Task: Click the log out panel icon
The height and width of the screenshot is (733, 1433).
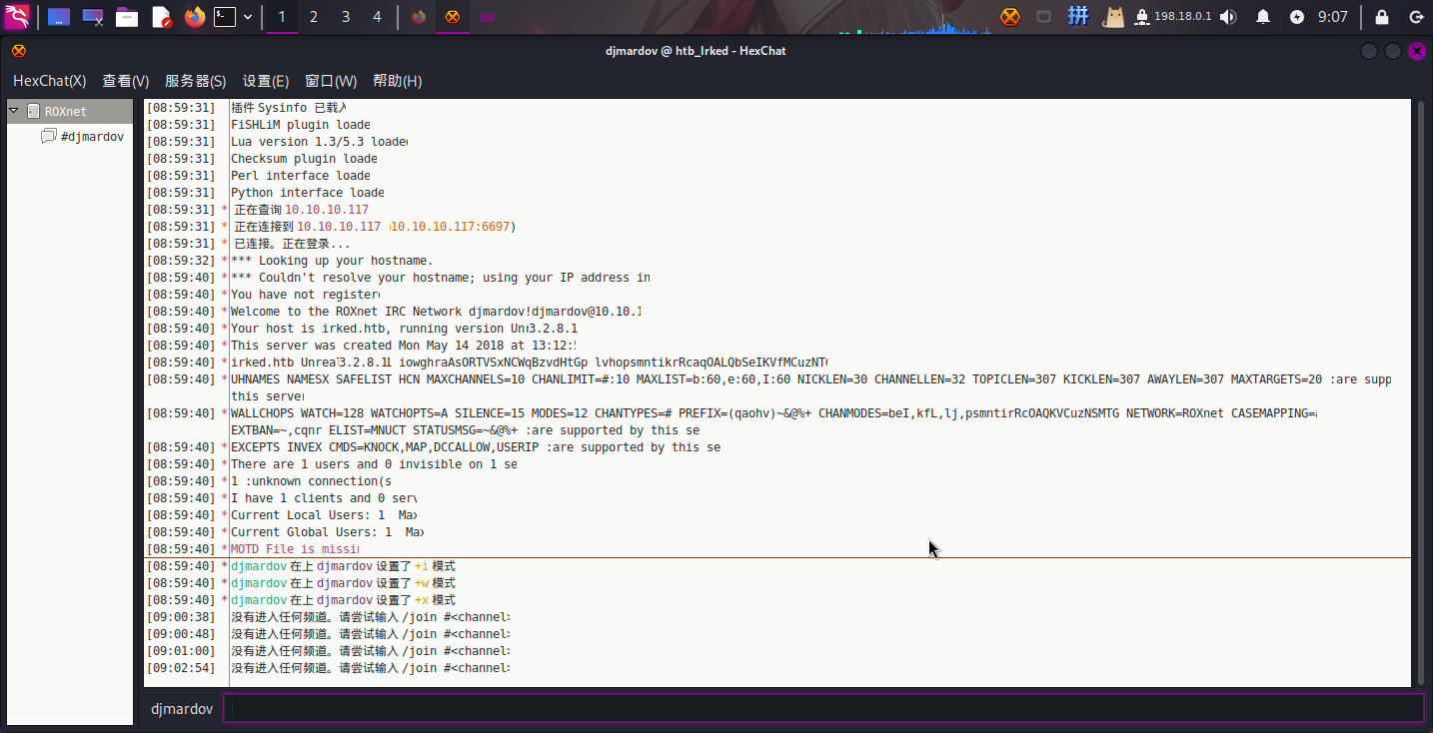Action: click(x=1415, y=17)
